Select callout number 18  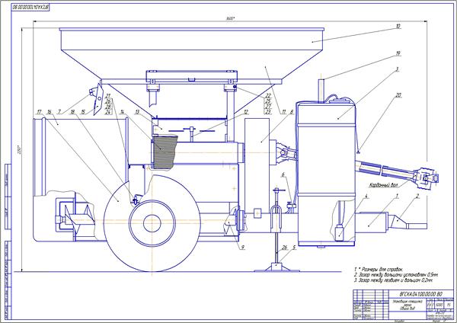[x=72, y=112]
